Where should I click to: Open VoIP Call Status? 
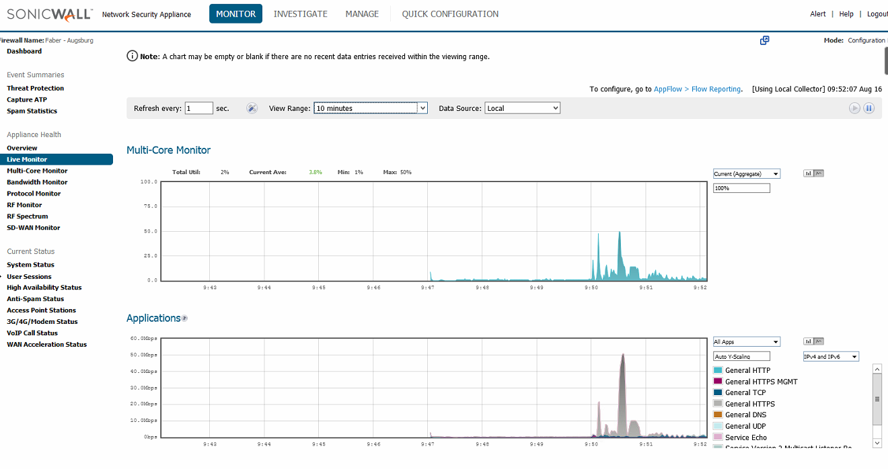click(32, 333)
